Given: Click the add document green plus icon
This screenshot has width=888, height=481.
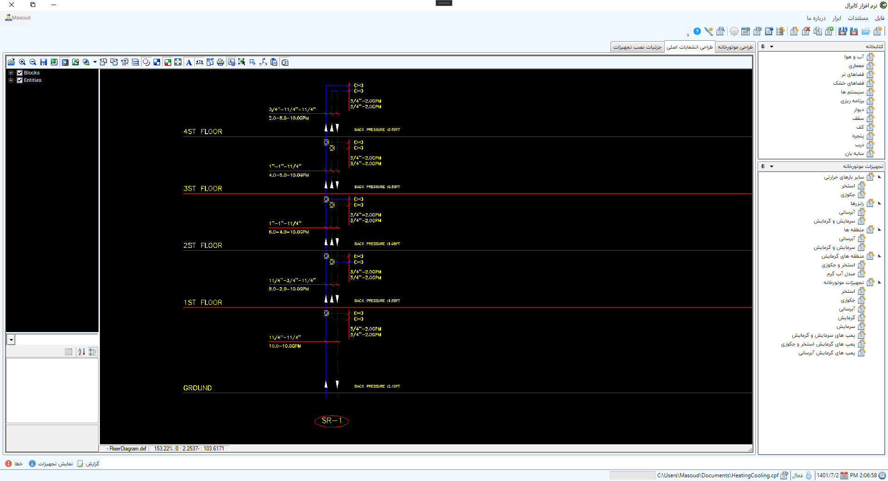Looking at the screenshot, I should point(829,31).
